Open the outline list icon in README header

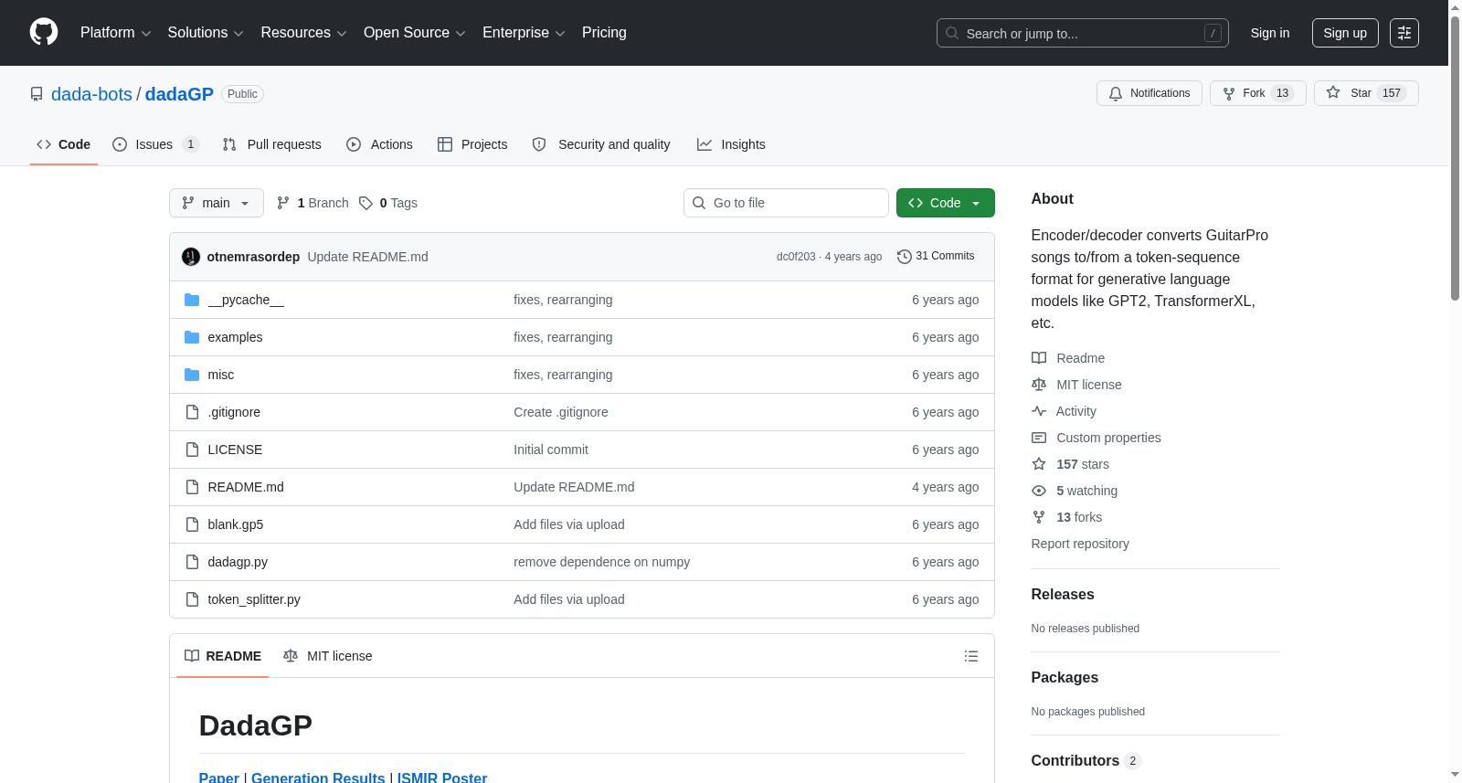[x=971, y=656]
